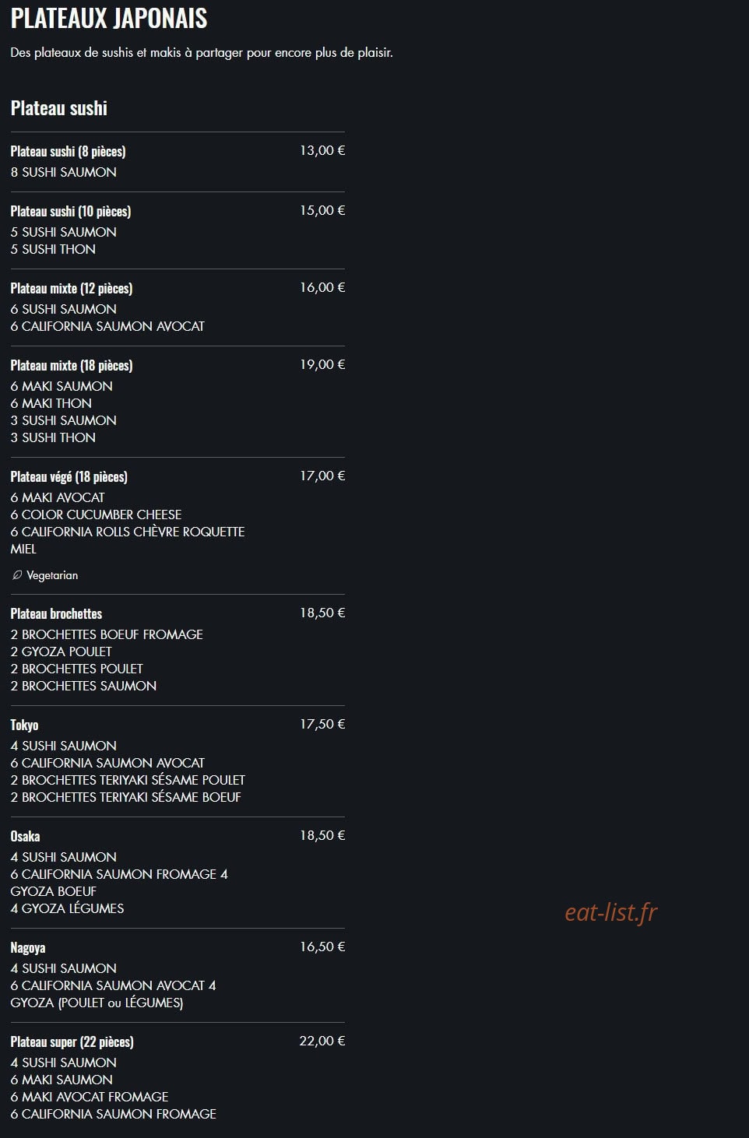This screenshot has height=1138, width=749.
Task: Open Plateau mixte (12 pièces) entry
Action: [x=178, y=307]
